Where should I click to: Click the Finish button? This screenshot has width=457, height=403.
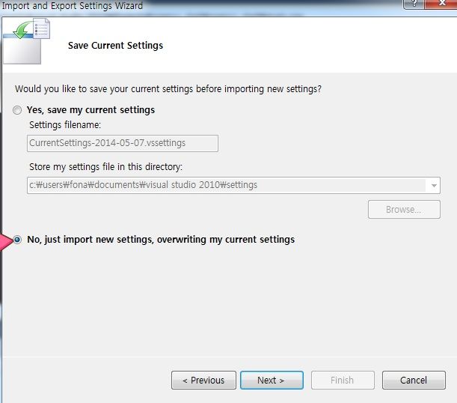[x=343, y=381]
